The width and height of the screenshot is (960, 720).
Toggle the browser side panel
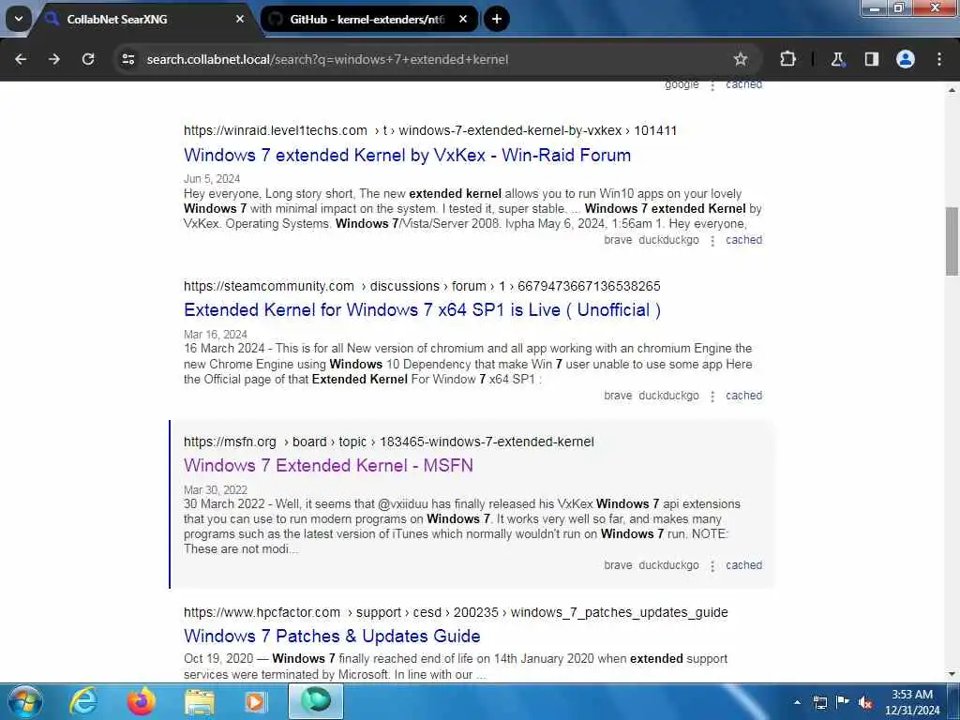coord(871,59)
